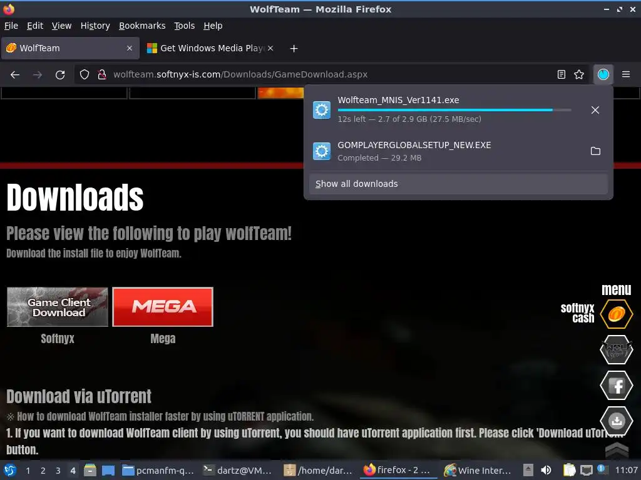Click the download hexagon icon in side menu

[x=617, y=421]
